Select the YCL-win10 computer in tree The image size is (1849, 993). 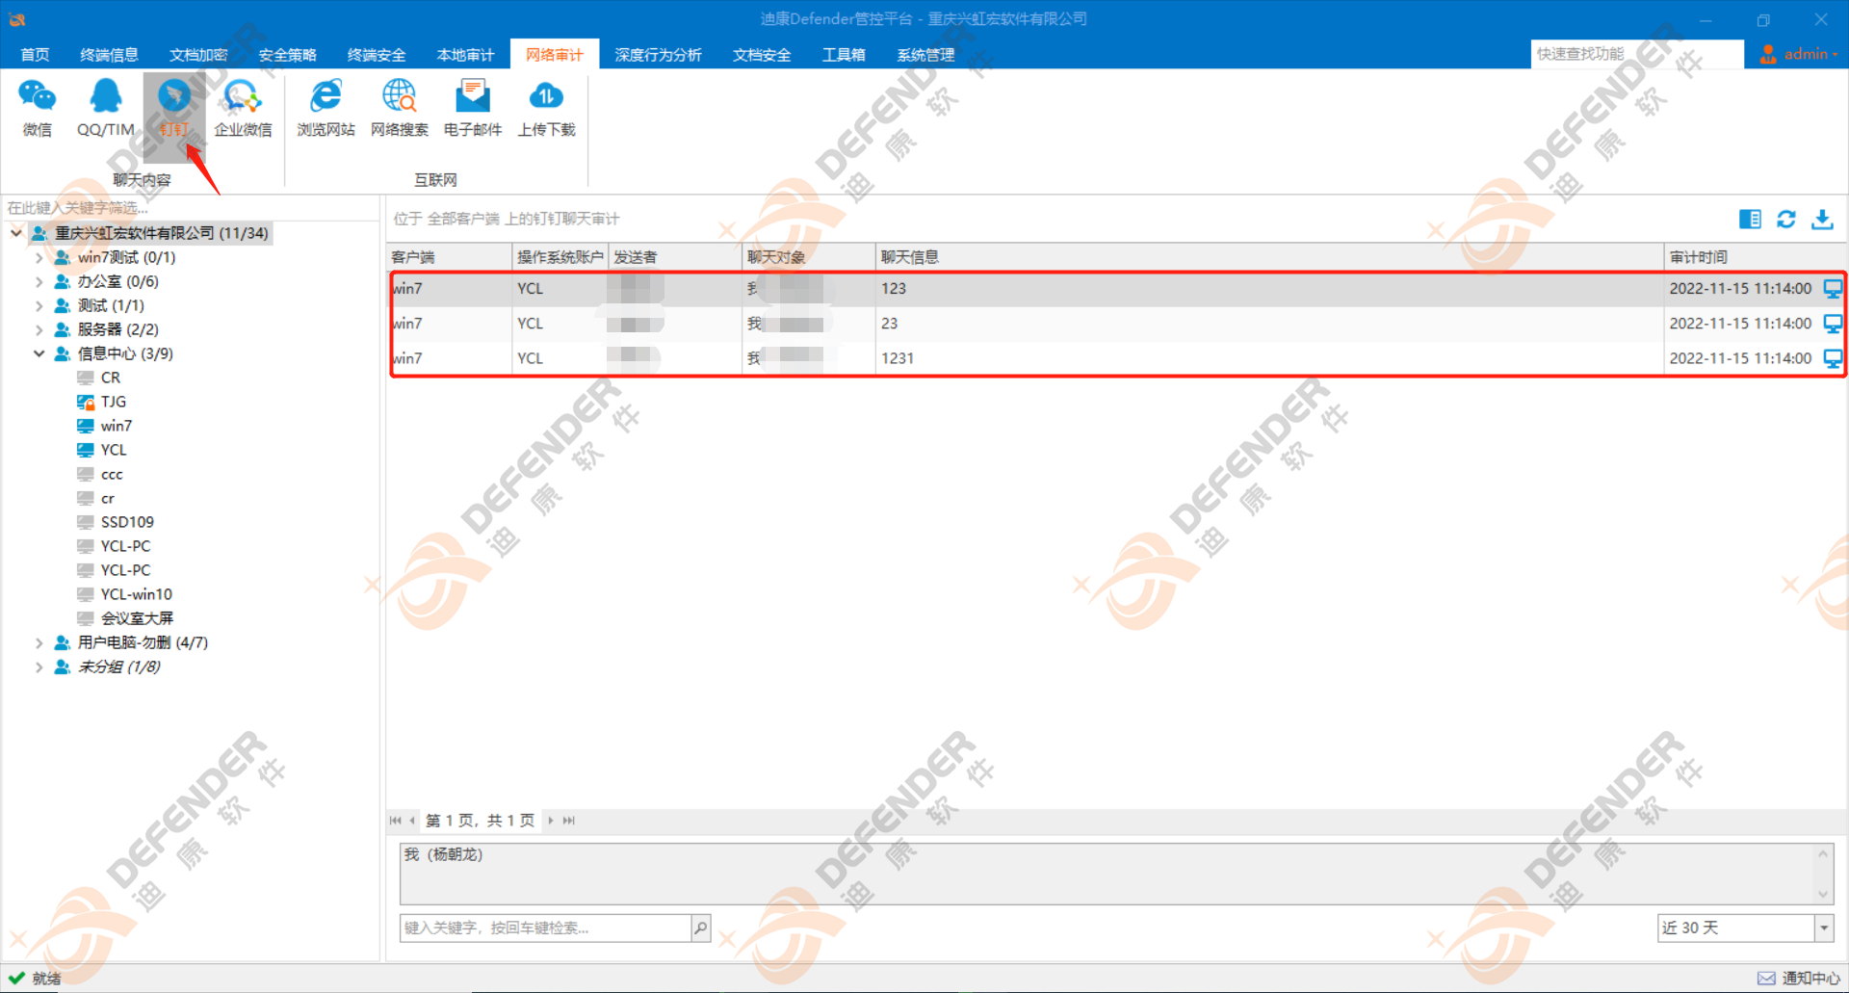click(136, 594)
